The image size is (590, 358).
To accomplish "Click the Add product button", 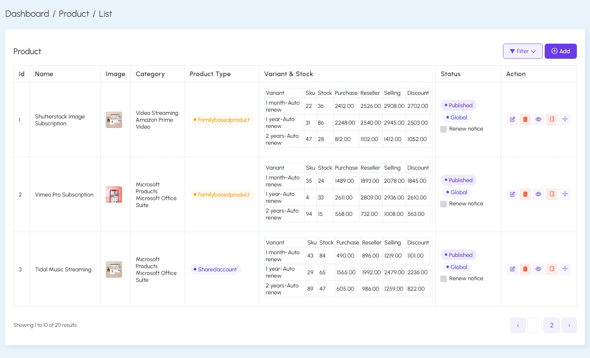I will coord(560,51).
